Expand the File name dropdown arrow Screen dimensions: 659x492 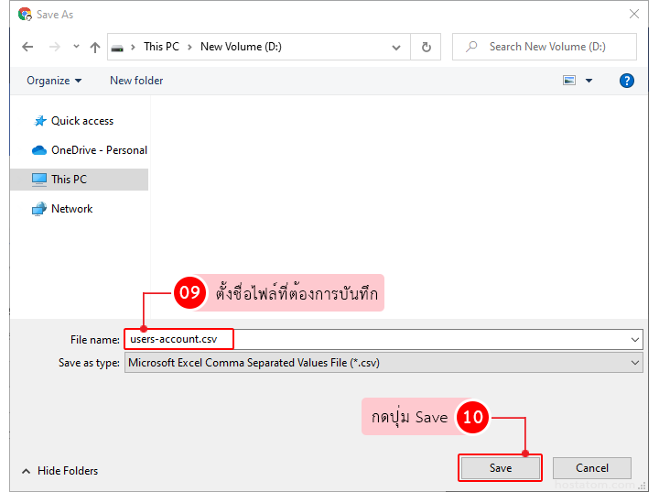point(635,340)
